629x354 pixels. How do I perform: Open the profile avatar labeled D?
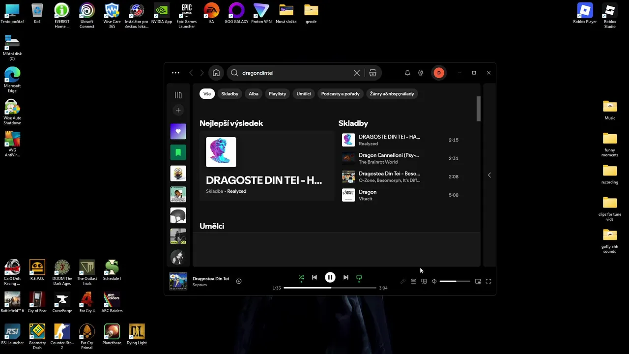coord(439,73)
